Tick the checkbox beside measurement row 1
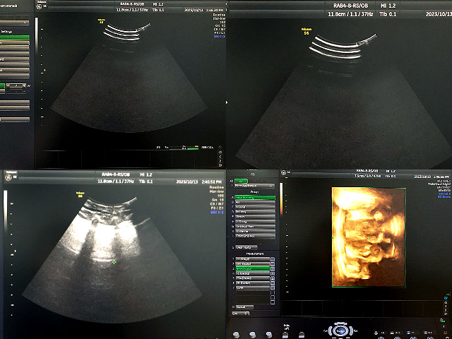 coord(273,259)
